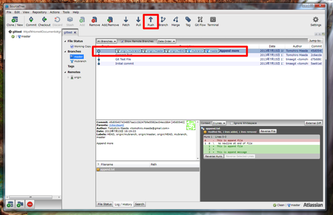Open Settings gear icon
Image resolution: width=333 pixels, height=215 pixels.
[x=316, y=22]
